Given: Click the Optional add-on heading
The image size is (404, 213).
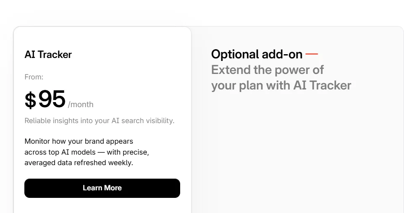Looking at the screenshot, I should tap(257, 54).
